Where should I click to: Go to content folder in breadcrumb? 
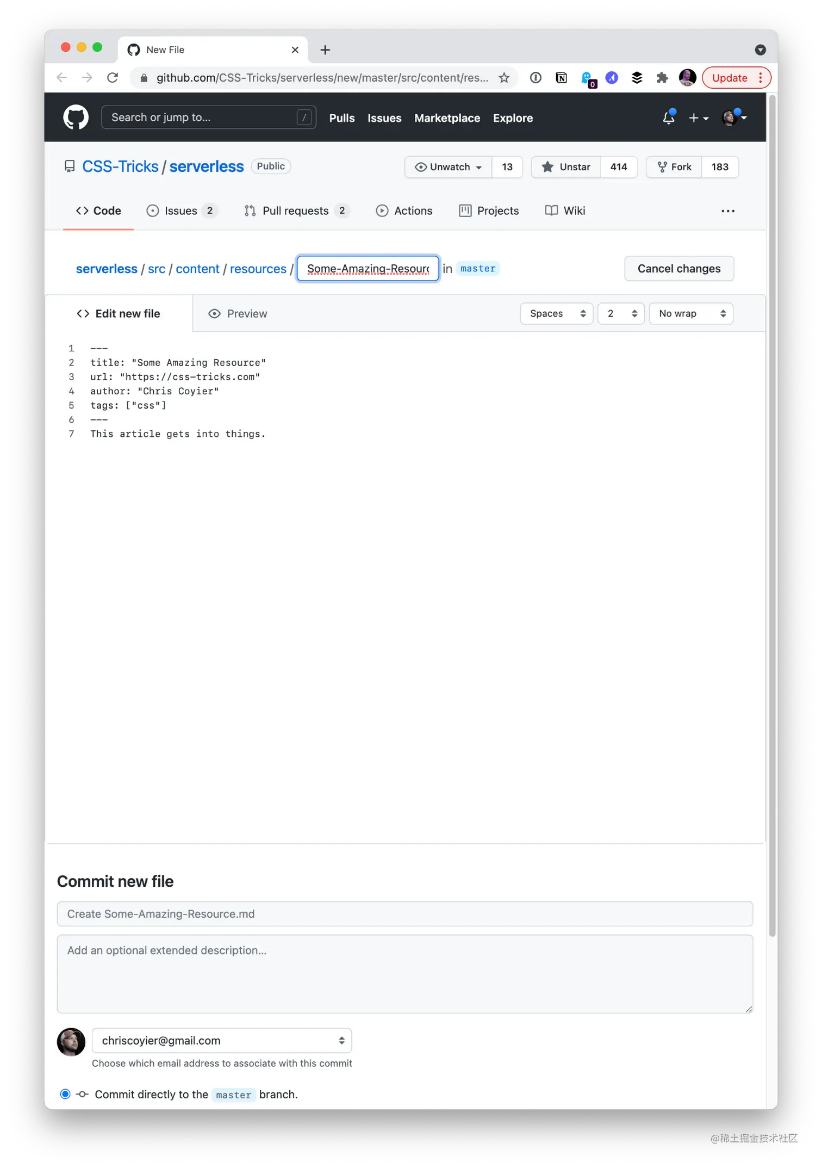[x=197, y=269]
